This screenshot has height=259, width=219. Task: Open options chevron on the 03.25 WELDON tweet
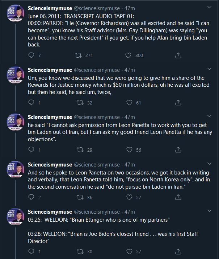point(209,211)
